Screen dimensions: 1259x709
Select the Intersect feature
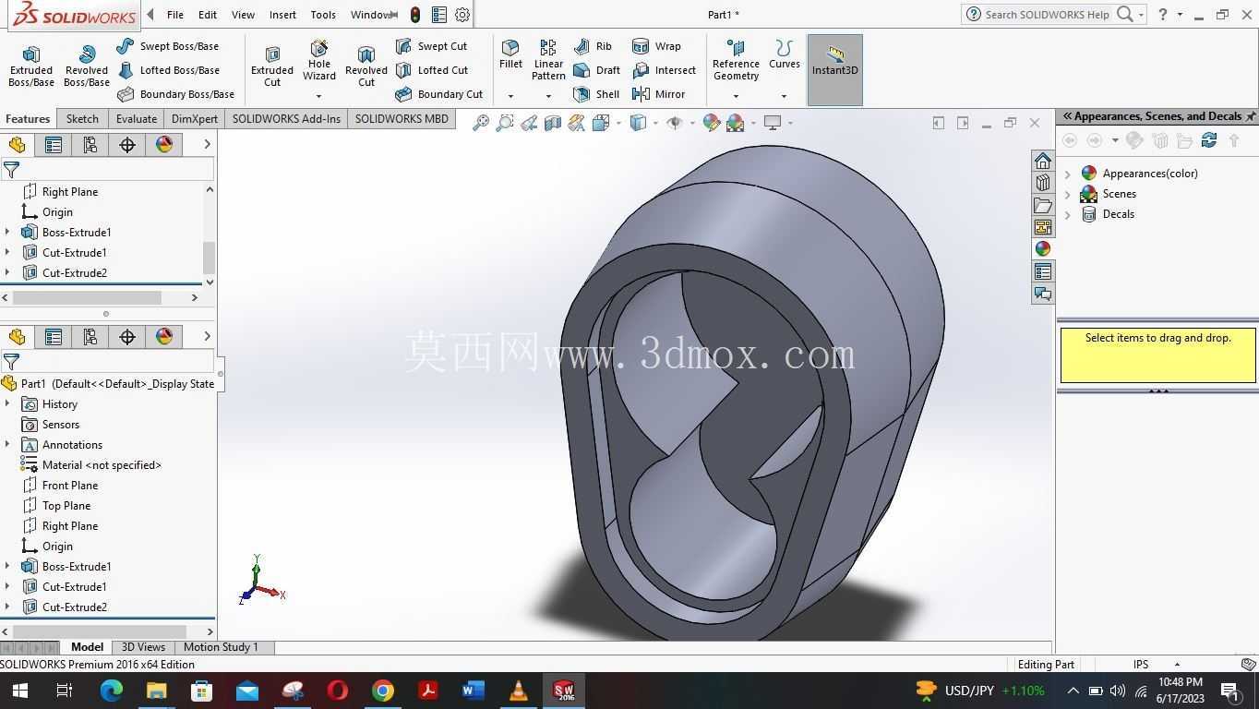tap(664, 70)
